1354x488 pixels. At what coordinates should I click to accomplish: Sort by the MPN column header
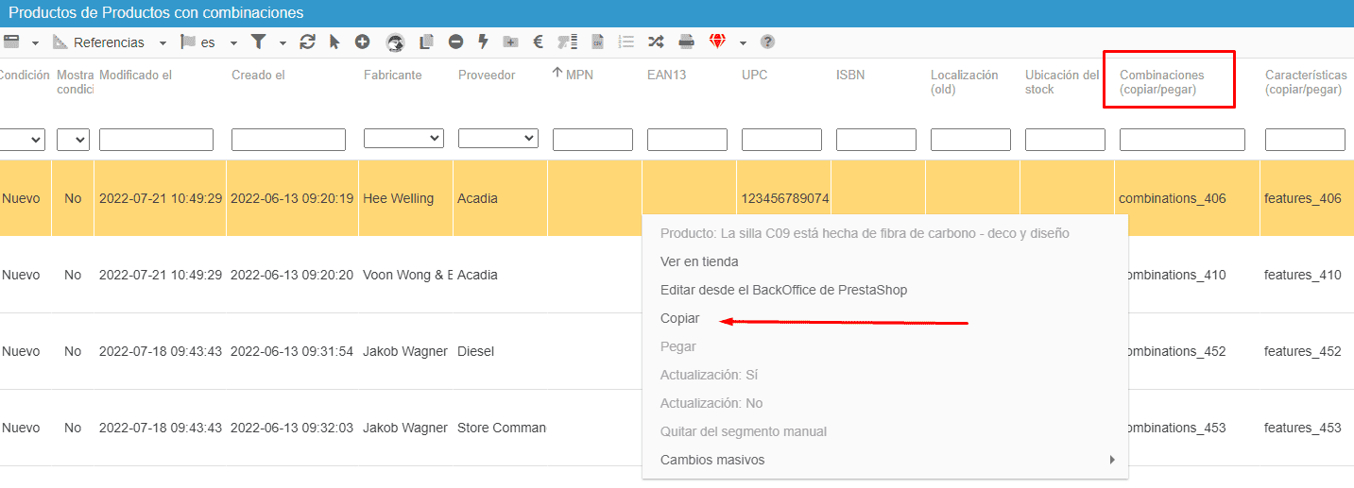point(578,75)
